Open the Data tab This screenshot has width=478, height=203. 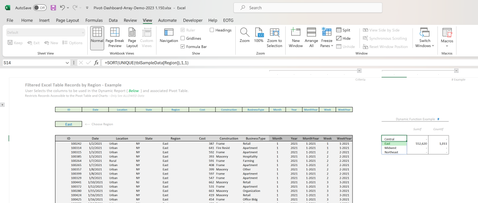pyautogui.click(x=113, y=21)
